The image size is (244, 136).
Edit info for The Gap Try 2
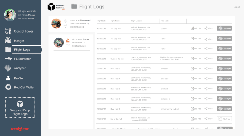pyautogui.click(x=196, y=38)
